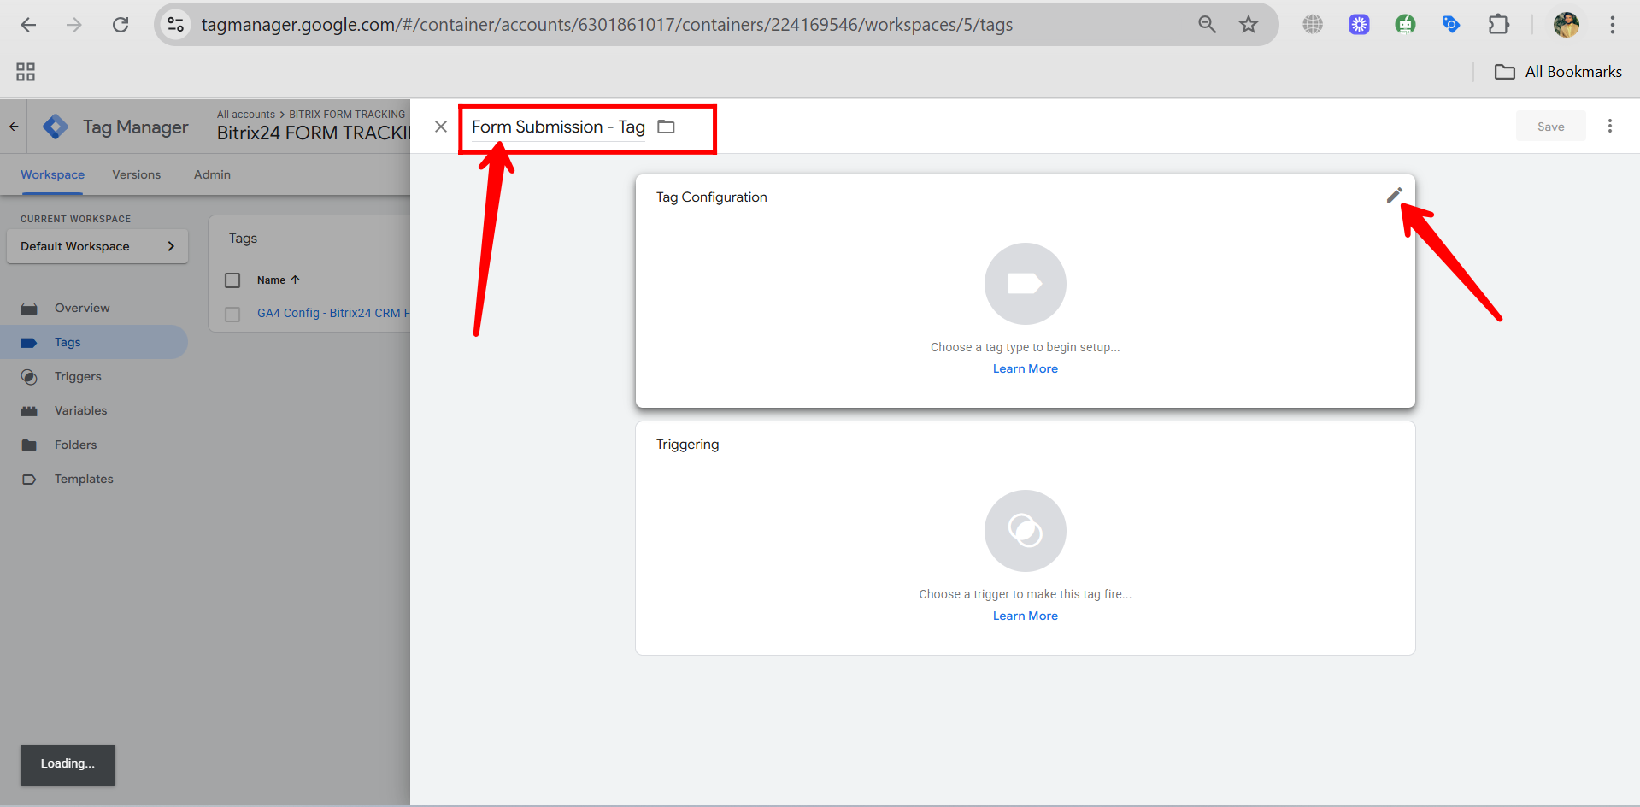Open Folders in the sidebar
Screen dimensions: 1640x807
(x=94, y=445)
